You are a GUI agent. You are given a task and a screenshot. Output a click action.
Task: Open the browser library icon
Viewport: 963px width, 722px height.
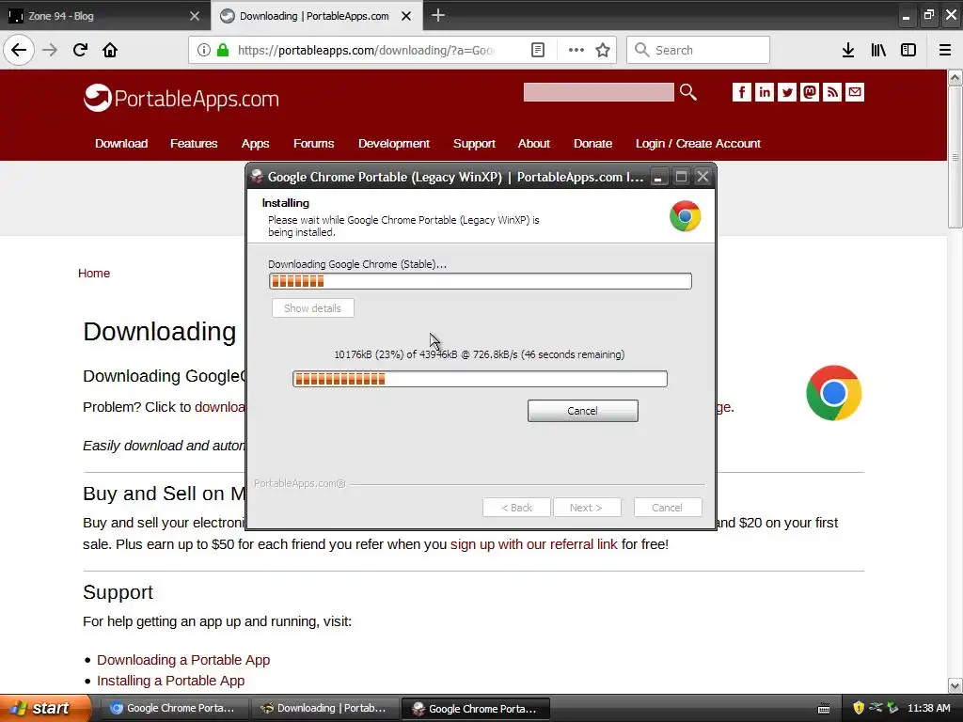878,50
